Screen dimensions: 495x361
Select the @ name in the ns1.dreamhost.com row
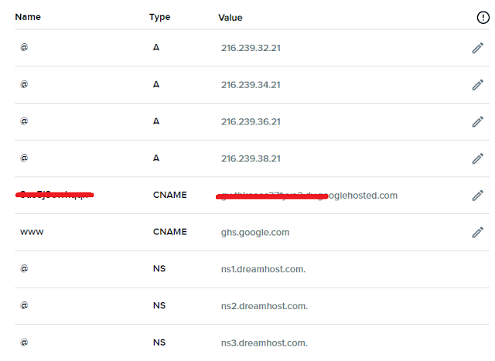coord(24,268)
